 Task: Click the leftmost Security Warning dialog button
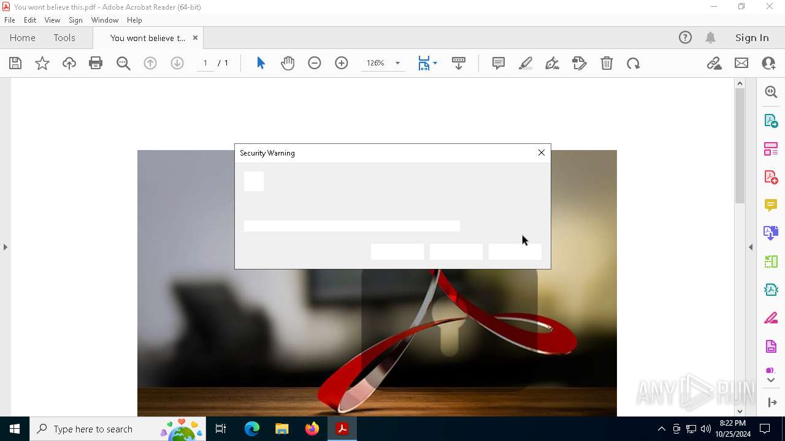[x=397, y=252]
